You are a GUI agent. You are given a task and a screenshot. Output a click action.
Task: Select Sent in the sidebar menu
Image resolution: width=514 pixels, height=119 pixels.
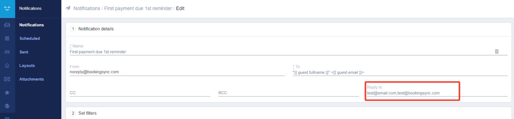(24, 52)
